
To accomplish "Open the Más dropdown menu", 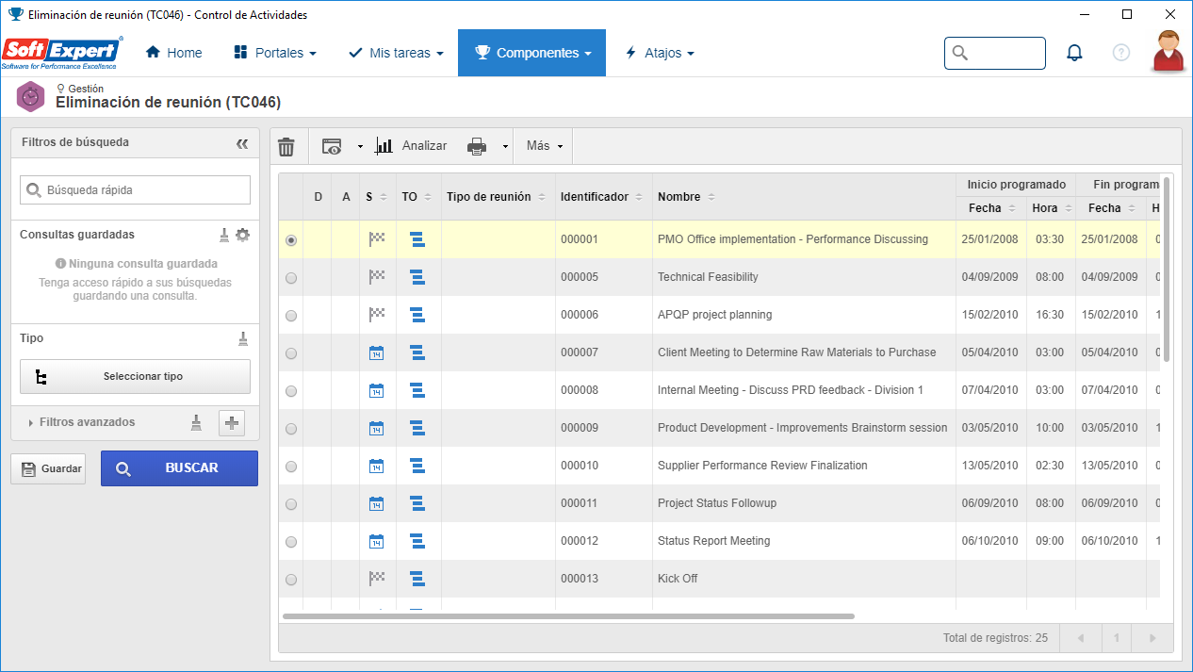I will tap(545, 146).
